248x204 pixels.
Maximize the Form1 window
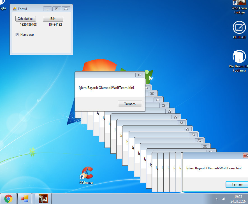pos(57,9)
